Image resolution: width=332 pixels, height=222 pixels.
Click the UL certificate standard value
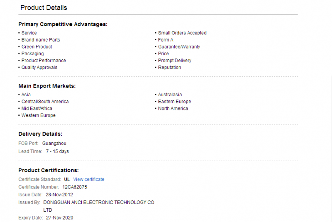pos(67,179)
